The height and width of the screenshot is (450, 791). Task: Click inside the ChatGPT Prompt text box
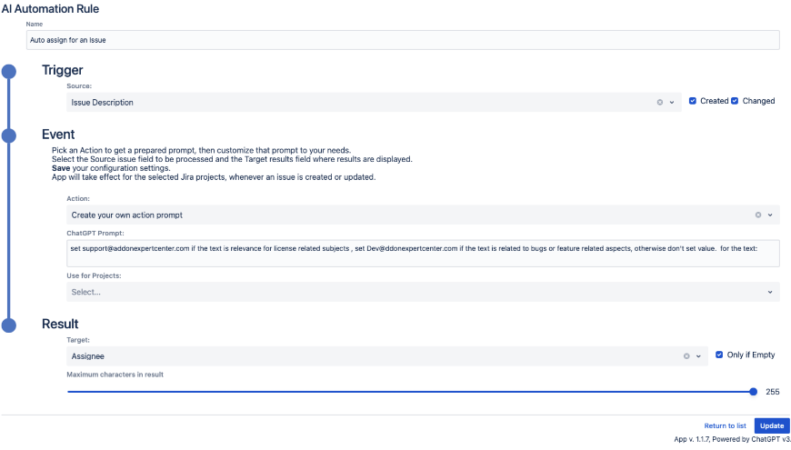[423, 253]
